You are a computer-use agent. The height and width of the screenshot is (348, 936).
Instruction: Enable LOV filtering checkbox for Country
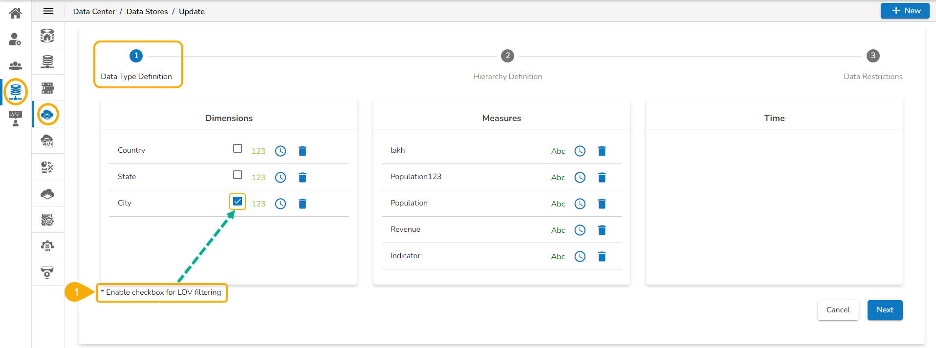(238, 148)
